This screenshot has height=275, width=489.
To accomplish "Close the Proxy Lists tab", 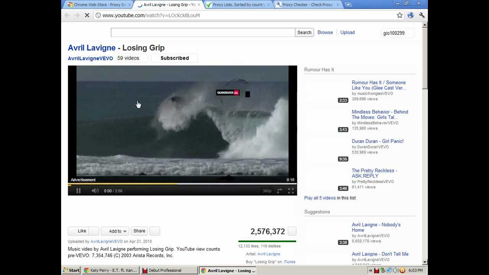I will (269, 5).
